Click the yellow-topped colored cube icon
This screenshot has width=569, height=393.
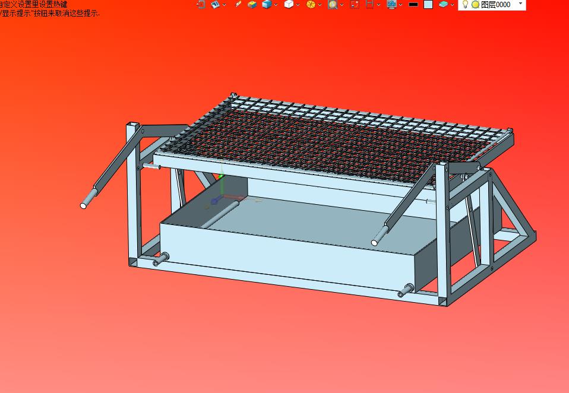(x=252, y=4)
